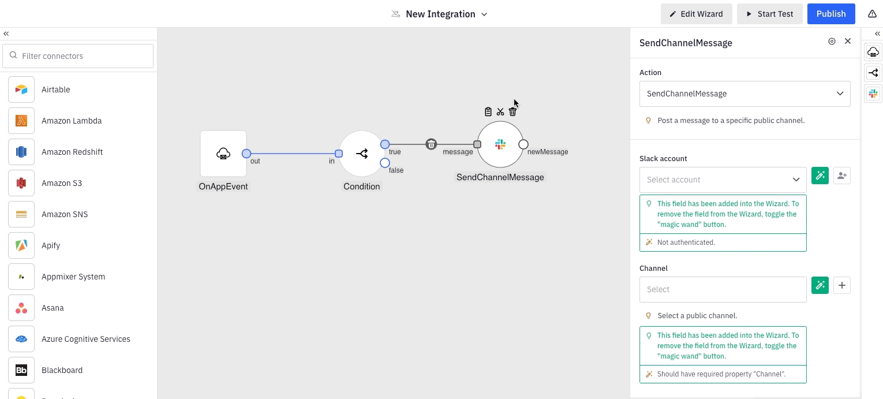
Task: Click the warning triangle icon in header
Action: pyautogui.click(x=872, y=14)
